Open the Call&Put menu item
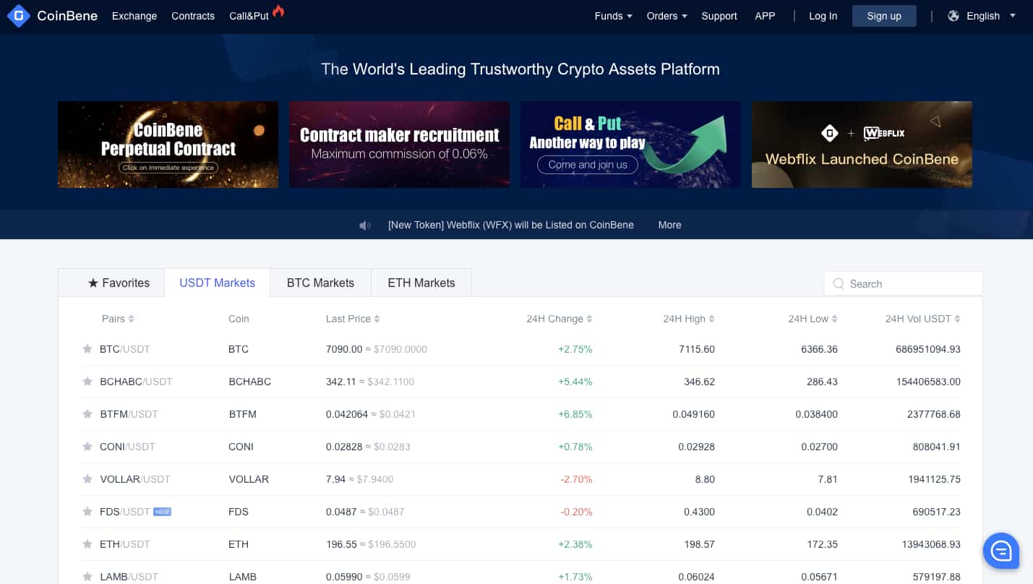1033x584 pixels. pyautogui.click(x=249, y=16)
